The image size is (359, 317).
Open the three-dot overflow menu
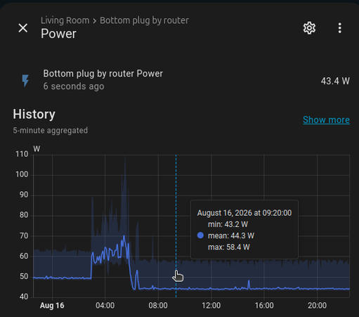coord(339,28)
